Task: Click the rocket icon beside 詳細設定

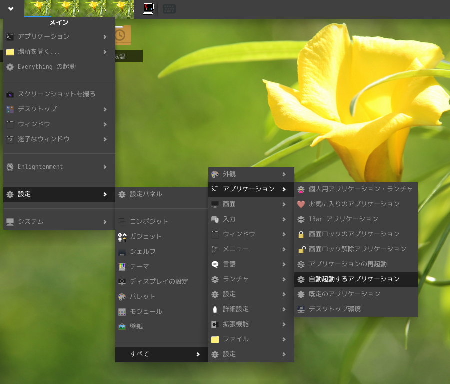Action: (215, 309)
